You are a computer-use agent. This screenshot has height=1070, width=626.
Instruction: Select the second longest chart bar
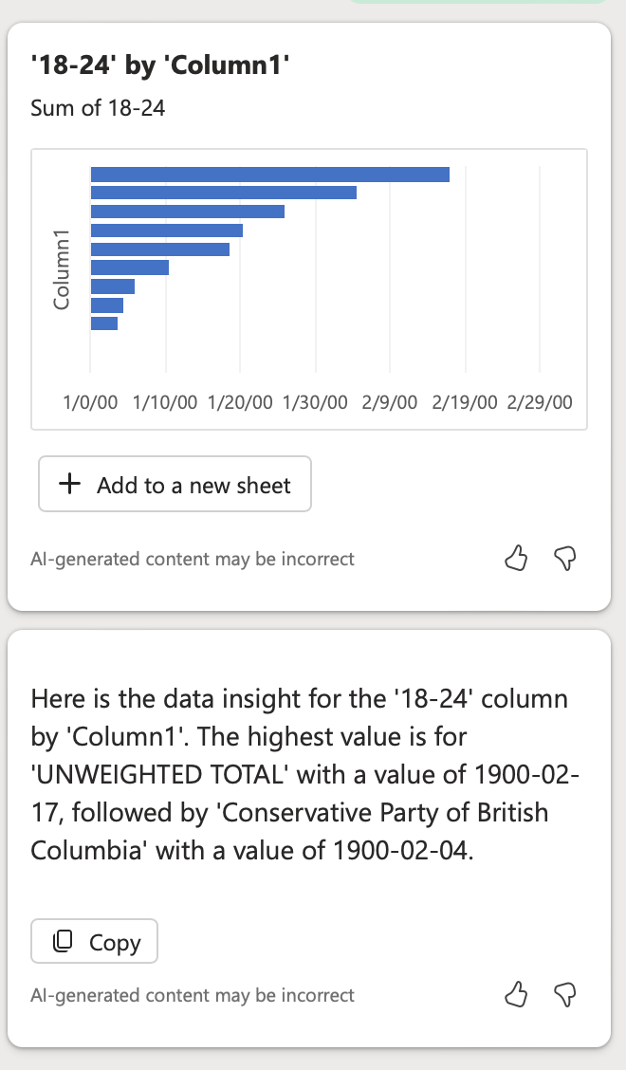[x=224, y=193]
